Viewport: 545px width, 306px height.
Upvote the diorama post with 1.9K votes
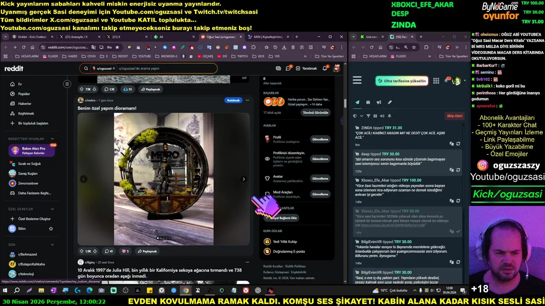coord(82,251)
